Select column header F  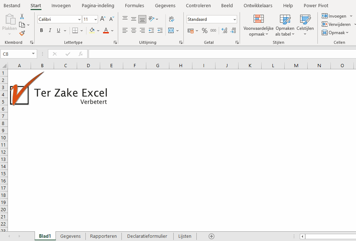(135, 66)
